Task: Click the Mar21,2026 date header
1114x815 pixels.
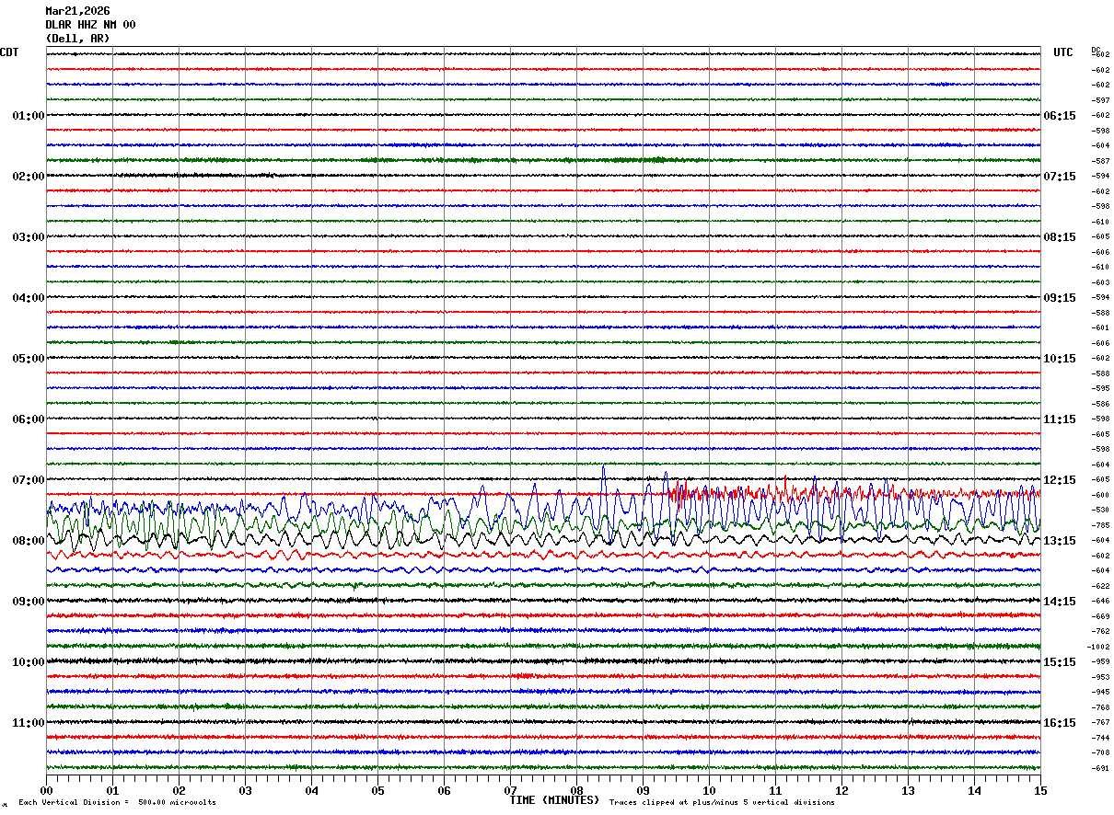Action: point(77,11)
